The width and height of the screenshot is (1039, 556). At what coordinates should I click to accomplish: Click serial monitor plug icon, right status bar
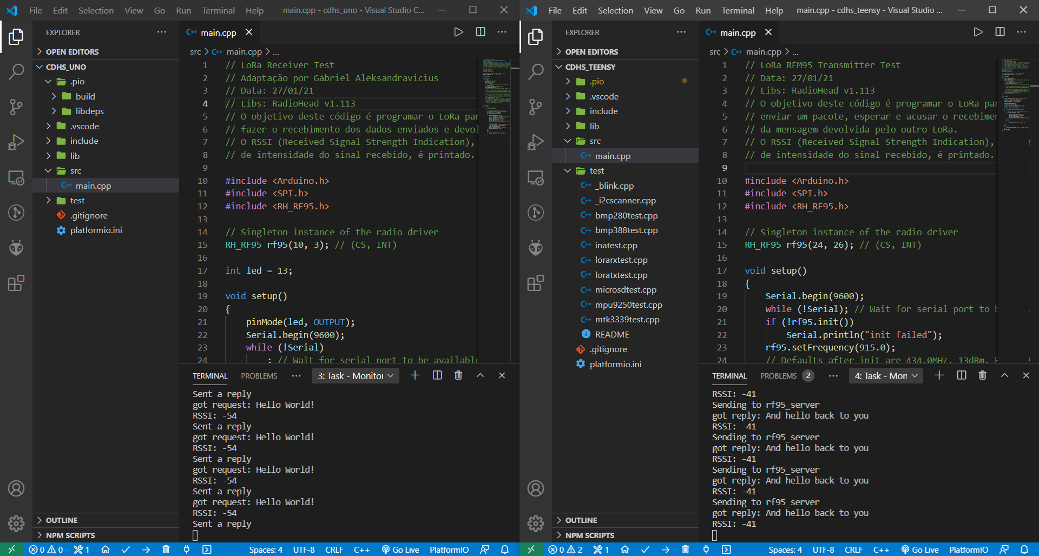[x=706, y=550]
